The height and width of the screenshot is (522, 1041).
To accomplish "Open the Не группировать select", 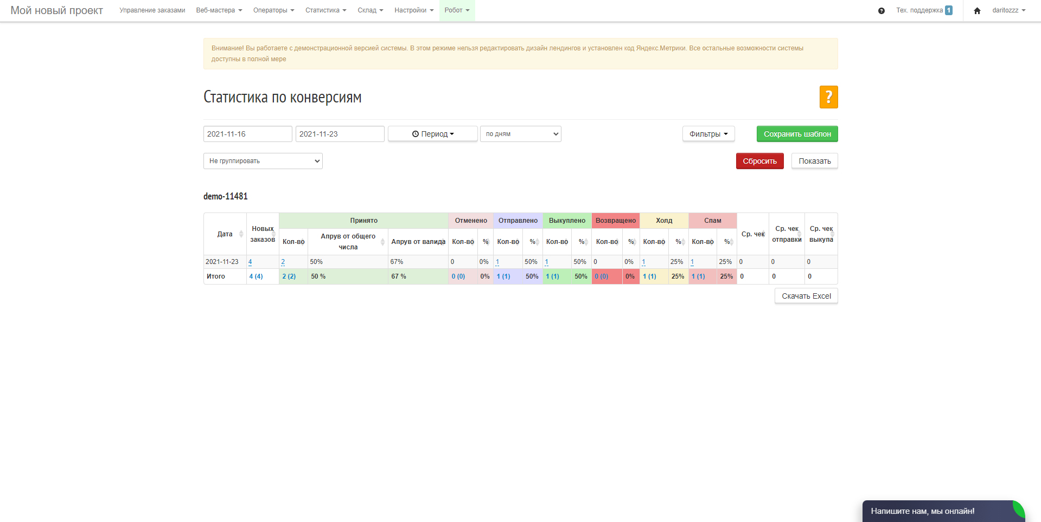I will pos(263,161).
